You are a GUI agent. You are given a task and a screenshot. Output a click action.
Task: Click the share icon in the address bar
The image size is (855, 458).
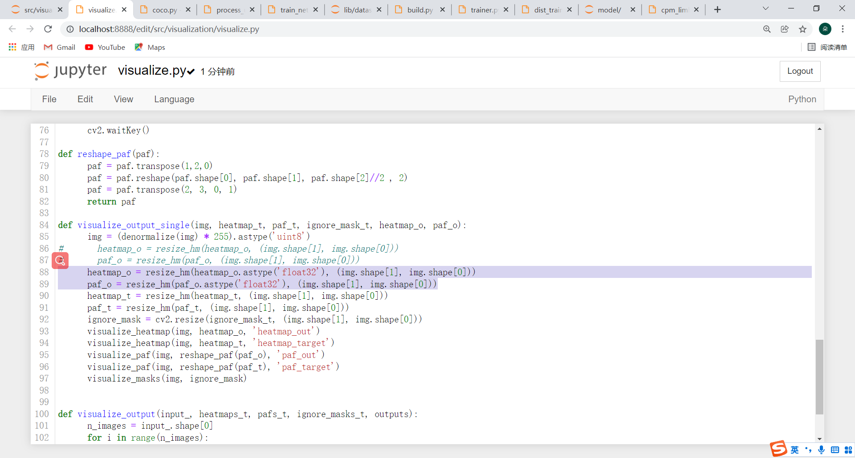pos(785,29)
